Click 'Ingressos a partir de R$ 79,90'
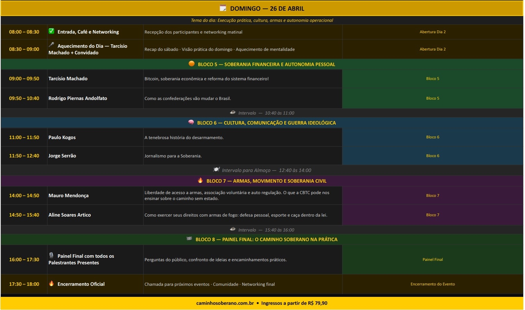The height and width of the screenshot is (310, 525). 294,303
